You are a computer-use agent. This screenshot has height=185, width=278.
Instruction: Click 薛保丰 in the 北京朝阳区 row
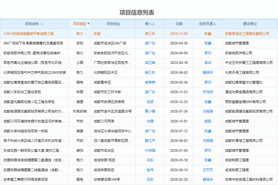point(208,72)
